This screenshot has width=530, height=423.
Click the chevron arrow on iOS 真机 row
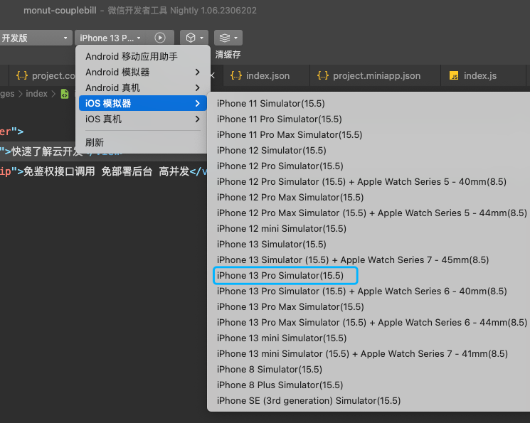(197, 119)
